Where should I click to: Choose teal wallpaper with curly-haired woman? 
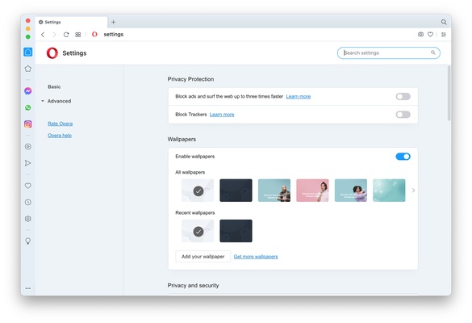tap(351, 191)
